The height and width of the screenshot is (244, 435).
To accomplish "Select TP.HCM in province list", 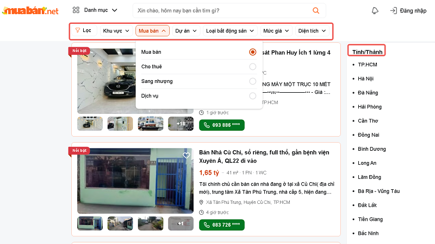I will pos(368,65).
